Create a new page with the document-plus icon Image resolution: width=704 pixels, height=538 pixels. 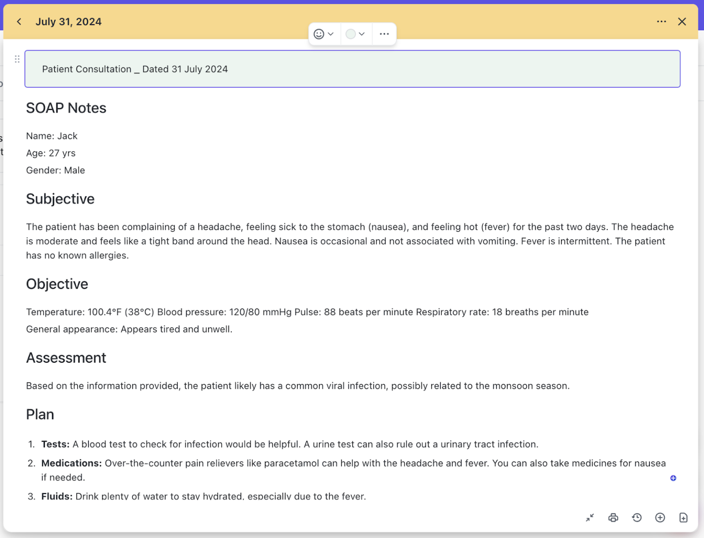pos(683,517)
